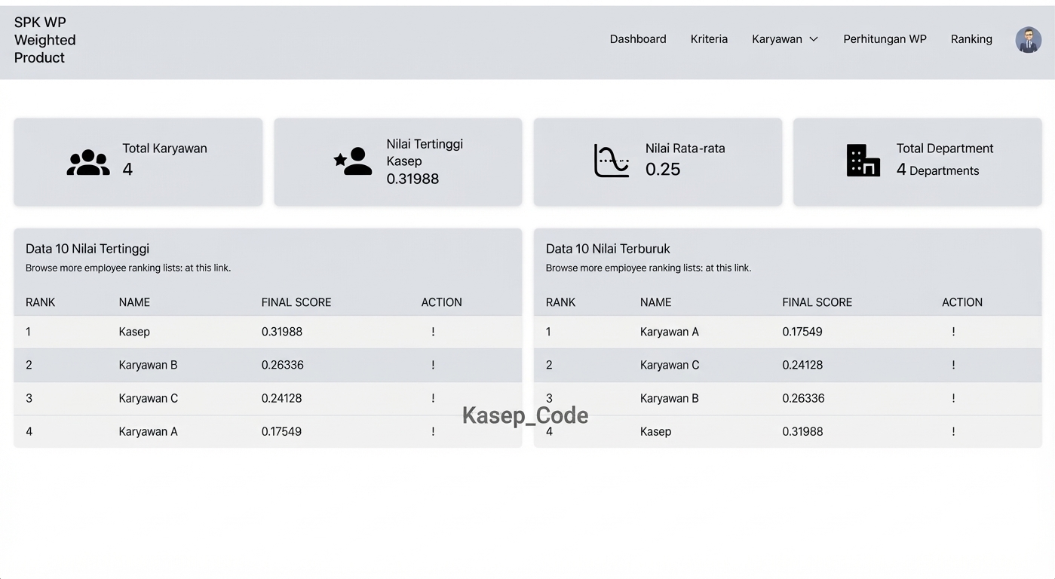Click the "4 Departments" value
The width and height of the screenshot is (1055, 579).
[x=937, y=170]
